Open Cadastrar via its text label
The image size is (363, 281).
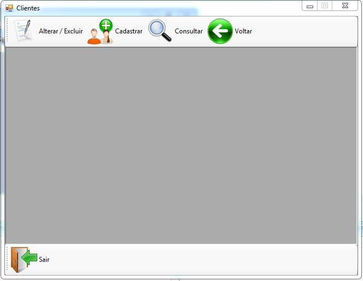click(x=129, y=31)
